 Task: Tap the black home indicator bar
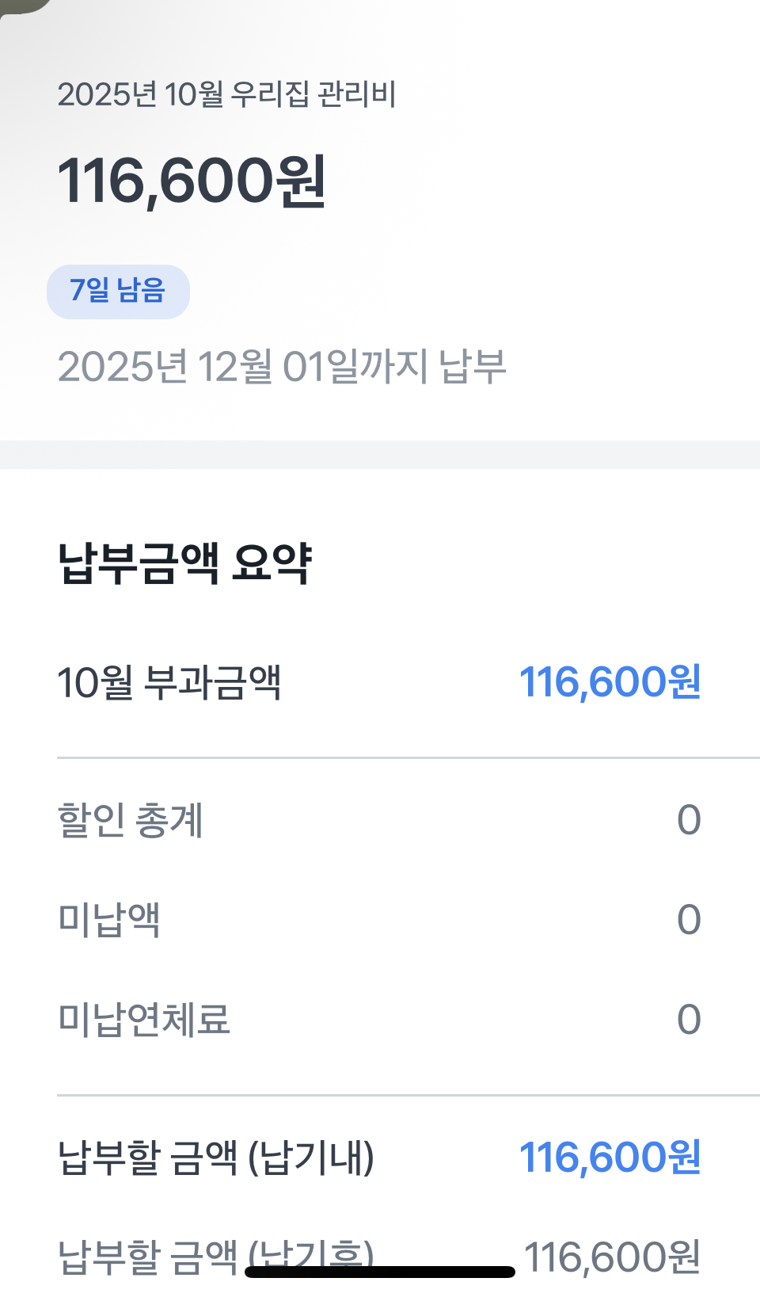380,1272
